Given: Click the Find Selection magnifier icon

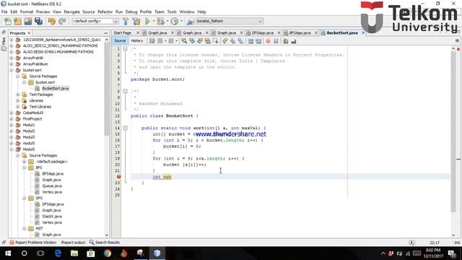Looking at the screenshot, I should 184,41.
